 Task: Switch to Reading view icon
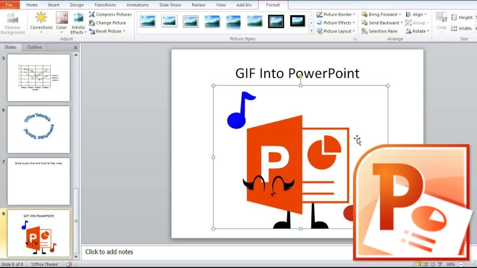click(432, 264)
